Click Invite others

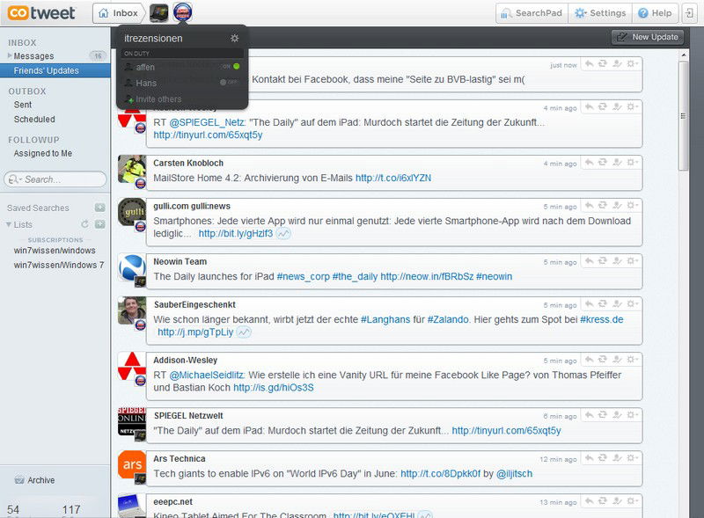[x=155, y=98]
